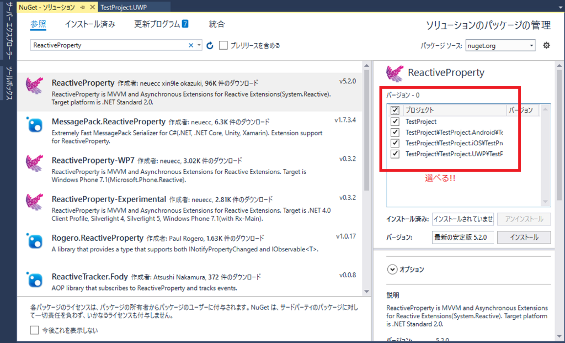Screen dimensions: 565x343
Task: Select the ReactiveProperty-WP7 package icon
Action: pos(35,163)
